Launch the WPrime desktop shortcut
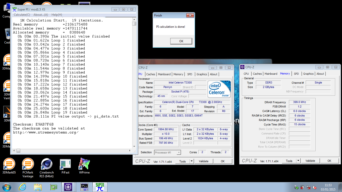This screenshot has width=342, height=192. (84, 166)
